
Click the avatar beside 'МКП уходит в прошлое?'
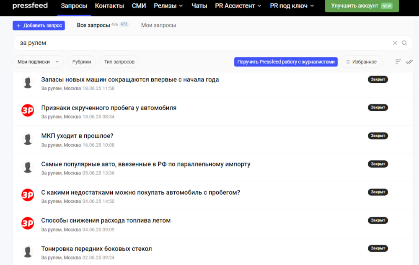coord(28,139)
